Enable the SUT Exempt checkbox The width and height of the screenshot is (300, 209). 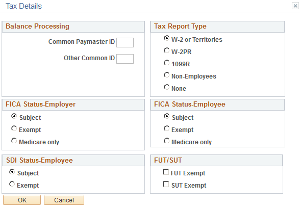click(x=166, y=184)
